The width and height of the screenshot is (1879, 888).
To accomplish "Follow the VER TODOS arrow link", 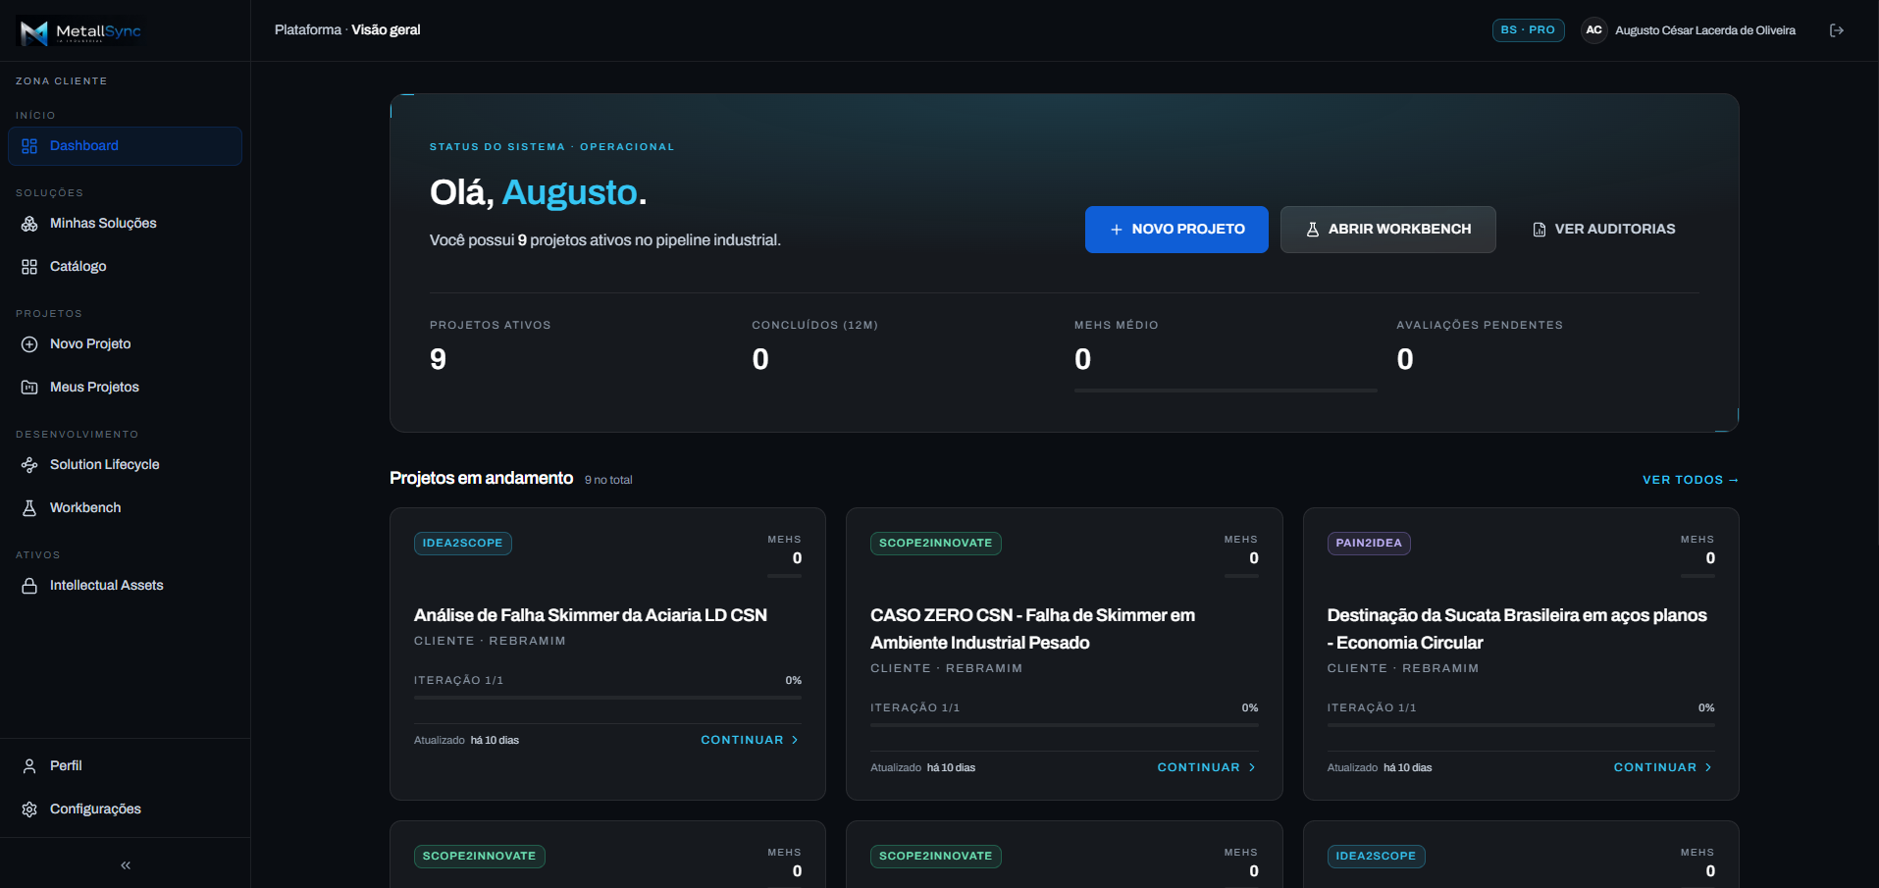I will tap(1691, 480).
